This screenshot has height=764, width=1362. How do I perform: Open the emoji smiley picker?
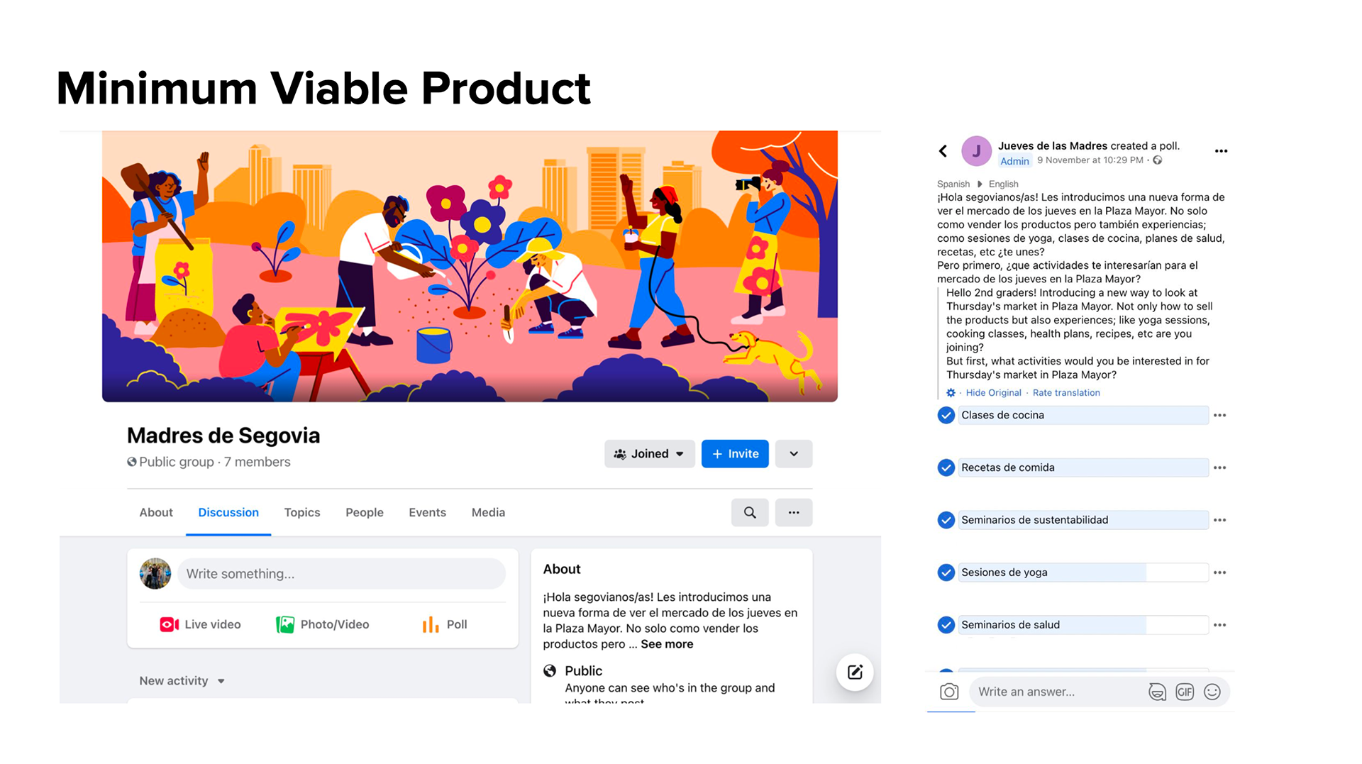coord(1212,692)
